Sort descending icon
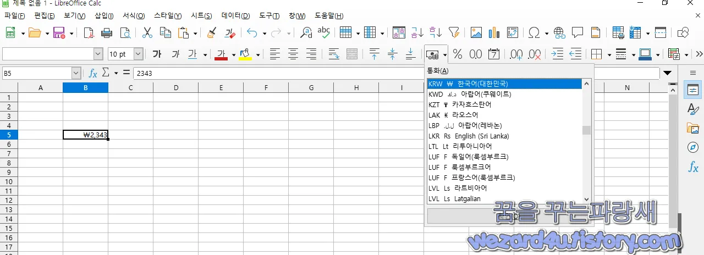 (436, 33)
